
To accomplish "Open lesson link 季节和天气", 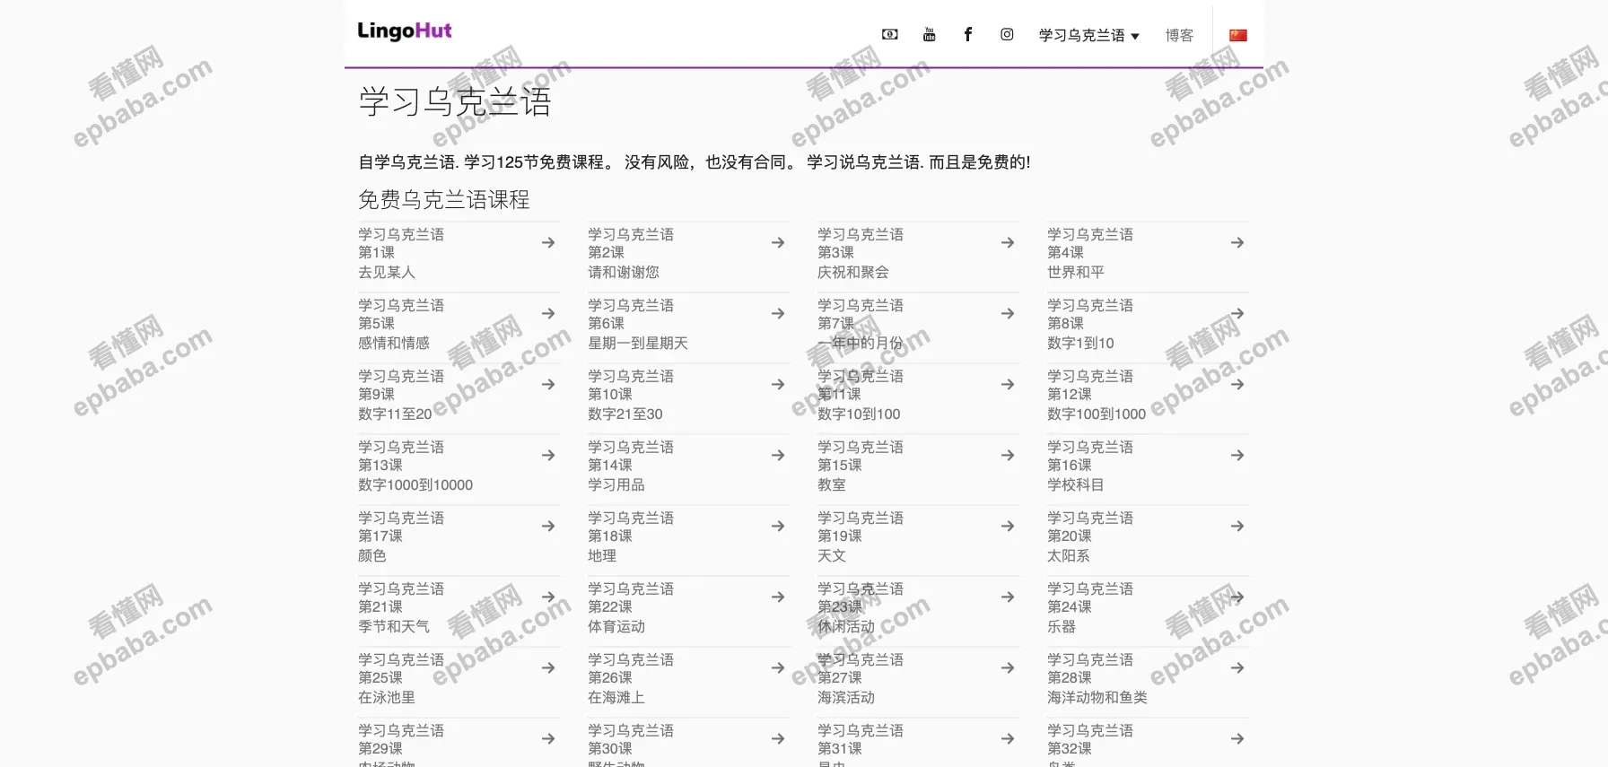I will click(394, 626).
